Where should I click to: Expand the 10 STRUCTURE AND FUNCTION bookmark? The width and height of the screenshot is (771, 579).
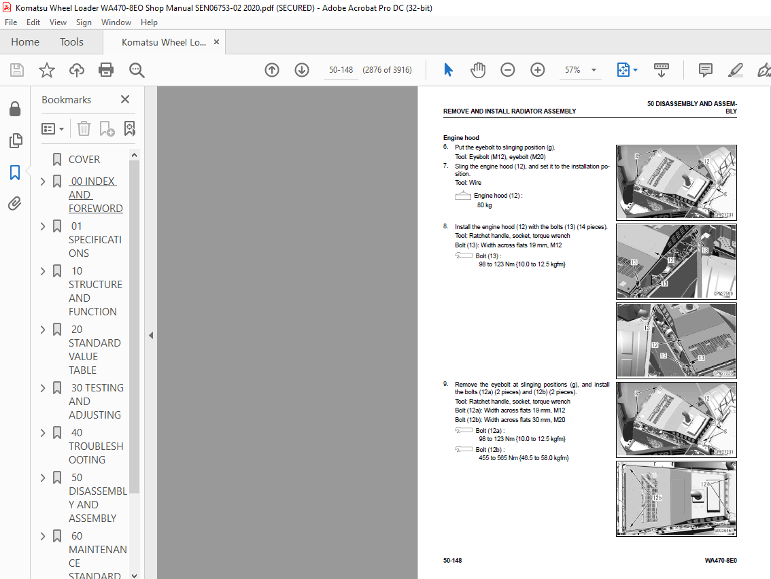click(43, 271)
